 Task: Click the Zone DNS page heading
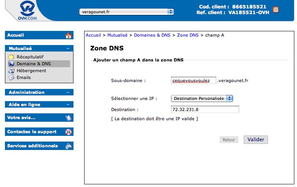tap(107, 48)
